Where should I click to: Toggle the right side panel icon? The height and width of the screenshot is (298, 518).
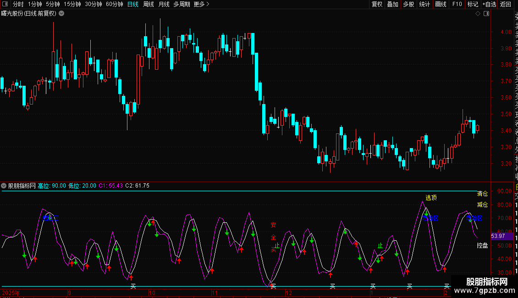click(x=486, y=14)
